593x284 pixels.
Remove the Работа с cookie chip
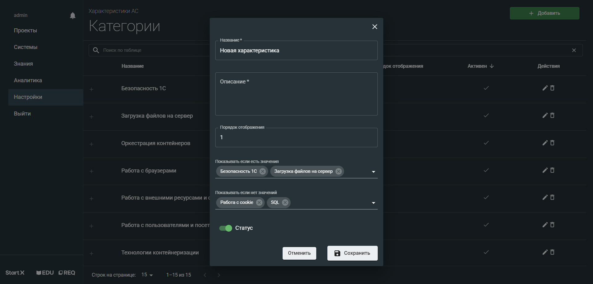click(x=259, y=202)
